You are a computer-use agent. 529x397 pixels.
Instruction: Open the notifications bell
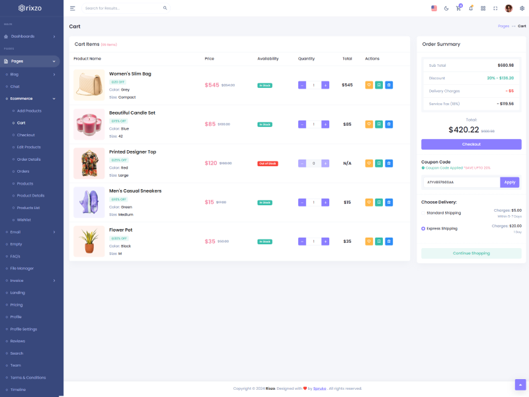(x=471, y=8)
